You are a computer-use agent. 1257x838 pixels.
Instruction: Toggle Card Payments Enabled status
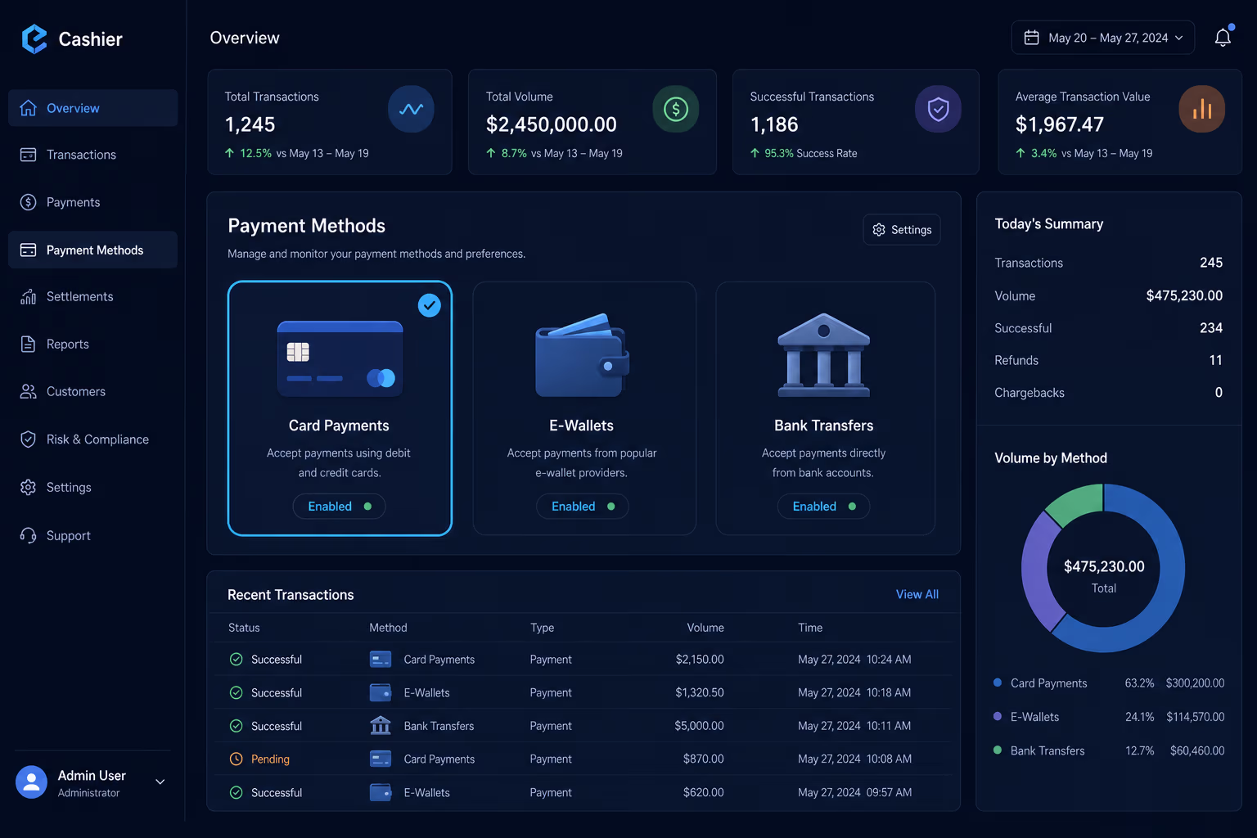(x=339, y=507)
